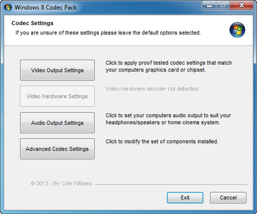This screenshot has width=257, height=214.
Task: Click the proof tested codec settings description
Action: coord(168,66)
